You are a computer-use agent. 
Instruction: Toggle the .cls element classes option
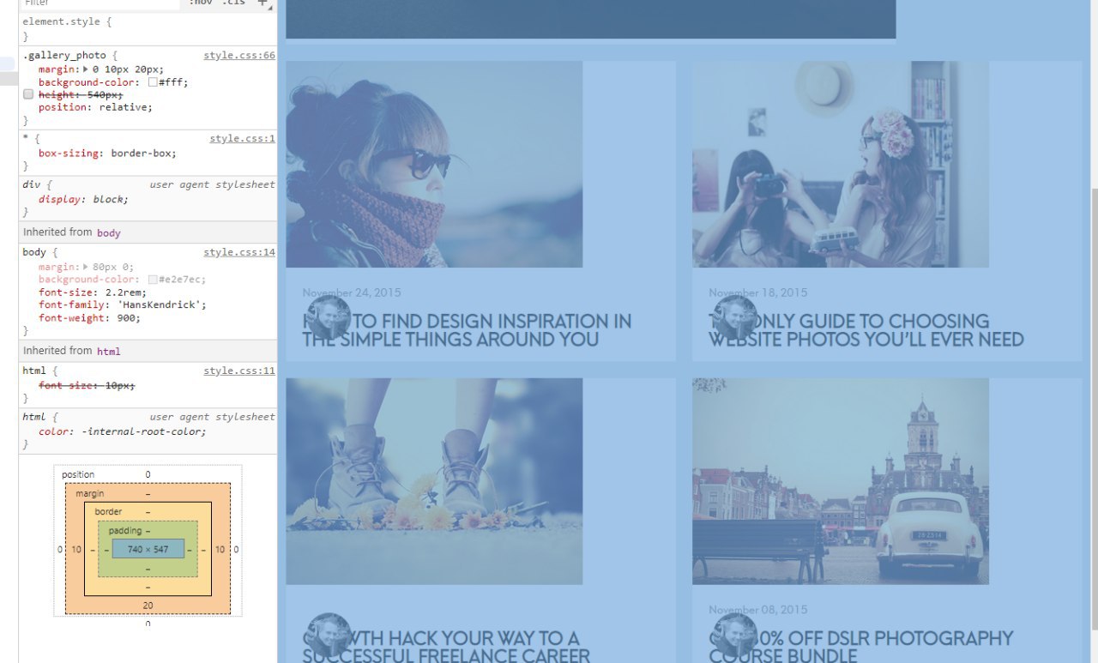[x=233, y=3]
